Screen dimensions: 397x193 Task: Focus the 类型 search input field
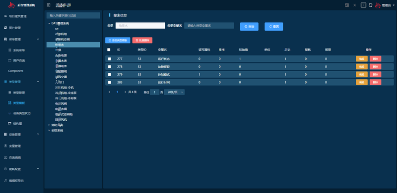pos(140,26)
